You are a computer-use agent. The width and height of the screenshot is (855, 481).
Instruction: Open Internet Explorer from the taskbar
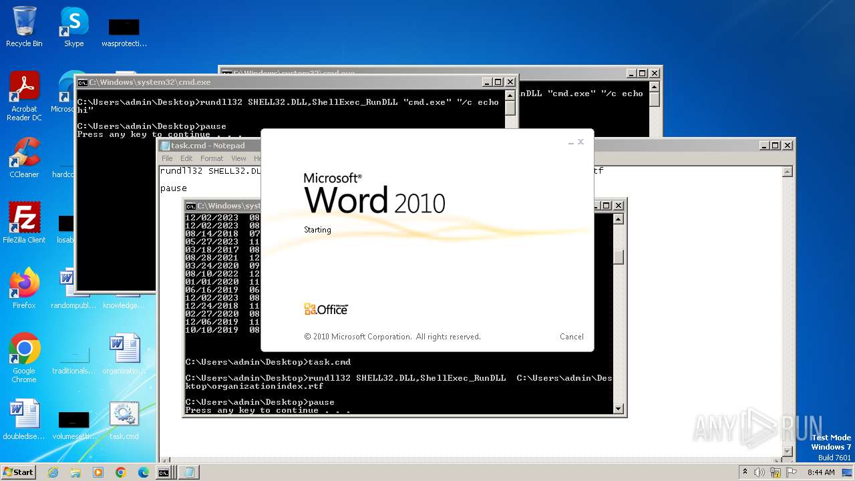(53, 472)
